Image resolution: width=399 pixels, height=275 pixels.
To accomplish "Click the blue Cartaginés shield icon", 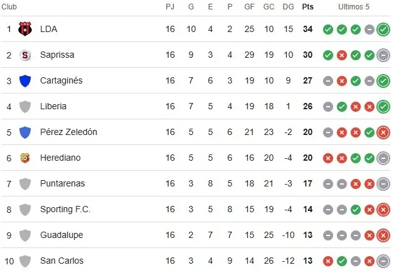I will point(25,80).
